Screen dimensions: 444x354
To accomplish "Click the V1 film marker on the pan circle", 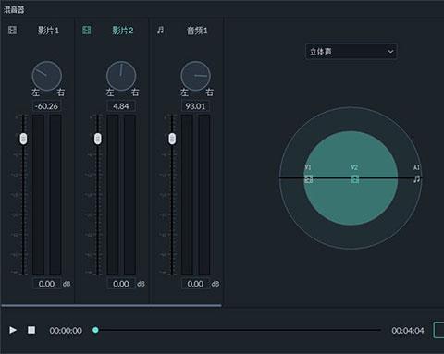I will (308, 179).
